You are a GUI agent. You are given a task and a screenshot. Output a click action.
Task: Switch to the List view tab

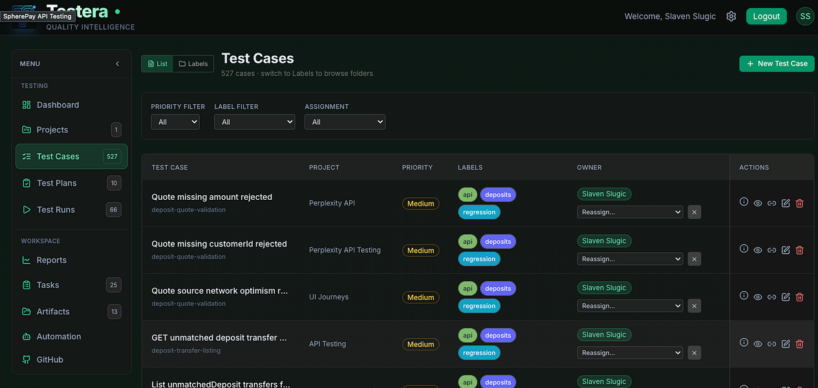pos(157,64)
